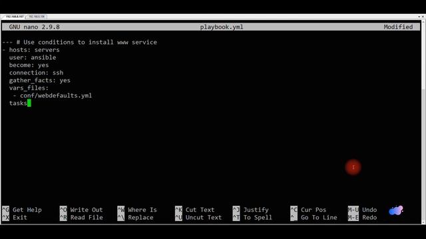The width and height of the screenshot is (426, 239).
Task: Click the "vars_files:" line
Action: pyautogui.click(x=29, y=88)
